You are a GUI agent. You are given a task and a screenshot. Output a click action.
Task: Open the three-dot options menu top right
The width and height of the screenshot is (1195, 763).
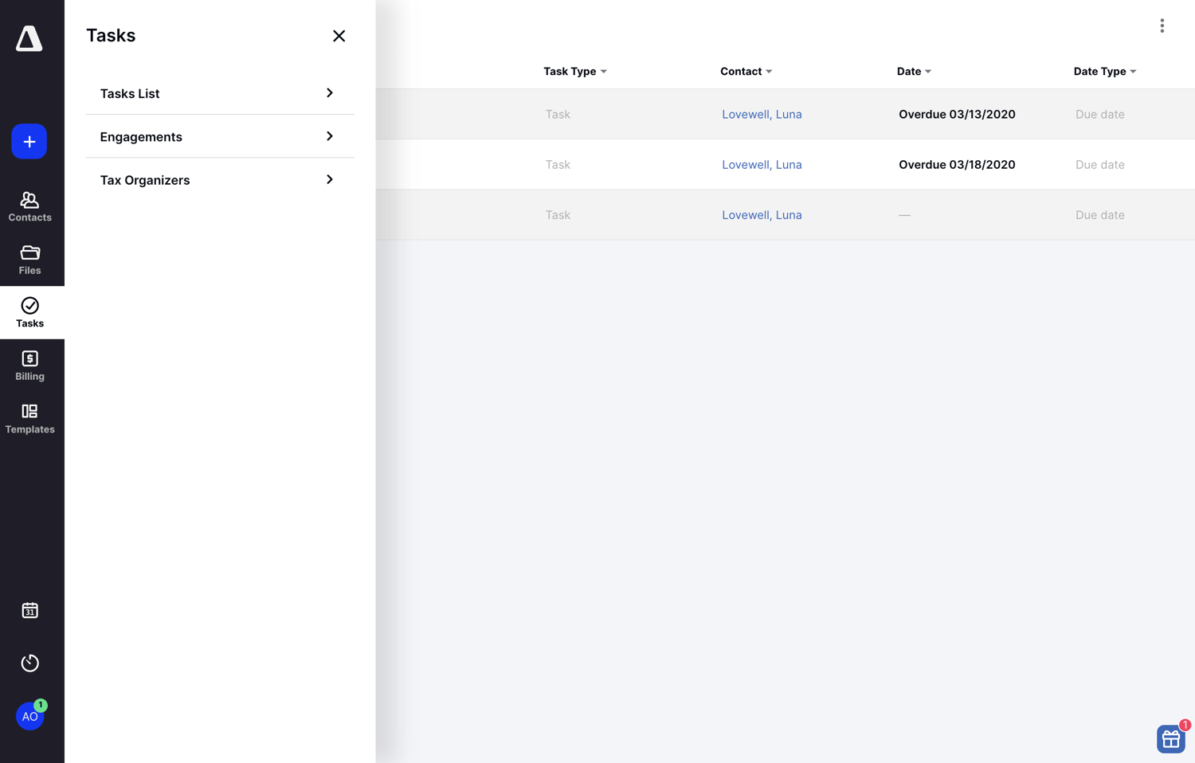coord(1162,25)
